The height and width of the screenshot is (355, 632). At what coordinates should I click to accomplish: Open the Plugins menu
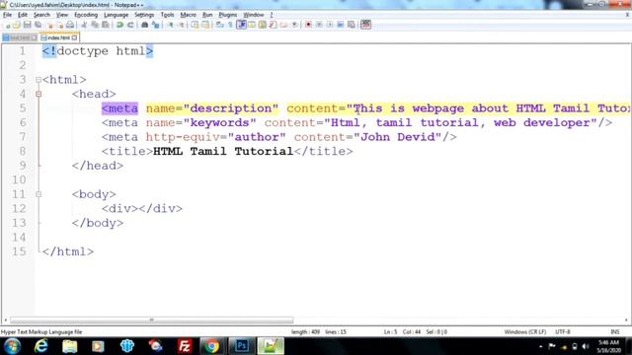[228, 15]
